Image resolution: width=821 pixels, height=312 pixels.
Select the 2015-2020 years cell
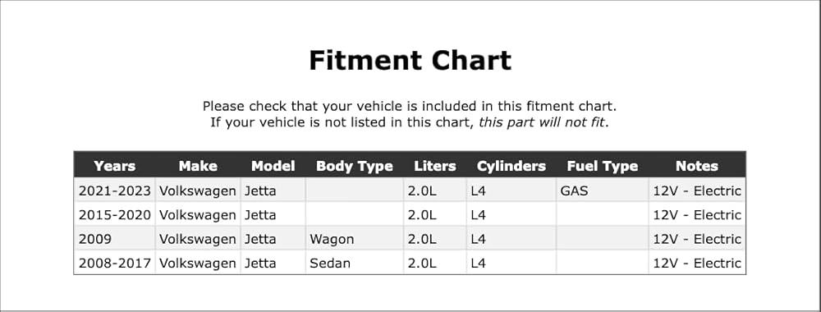click(115, 215)
